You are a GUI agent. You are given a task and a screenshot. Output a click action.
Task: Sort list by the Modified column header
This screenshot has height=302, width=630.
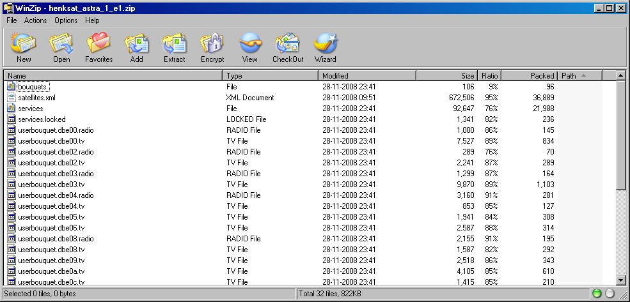pyautogui.click(x=367, y=75)
